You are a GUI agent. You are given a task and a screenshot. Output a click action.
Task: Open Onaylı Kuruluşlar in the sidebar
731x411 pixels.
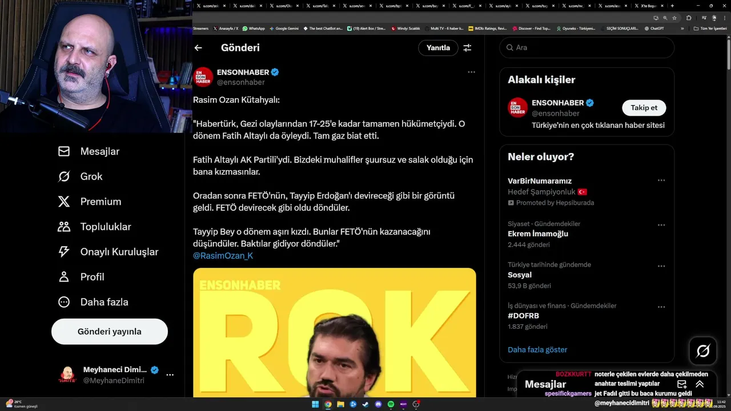tap(108, 252)
